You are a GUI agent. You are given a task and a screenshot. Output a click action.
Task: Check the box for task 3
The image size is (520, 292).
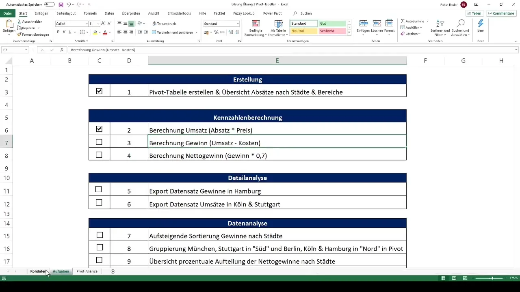tap(99, 142)
